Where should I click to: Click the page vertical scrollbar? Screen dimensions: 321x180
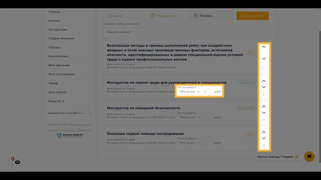pyautogui.click(x=320, y=96)
